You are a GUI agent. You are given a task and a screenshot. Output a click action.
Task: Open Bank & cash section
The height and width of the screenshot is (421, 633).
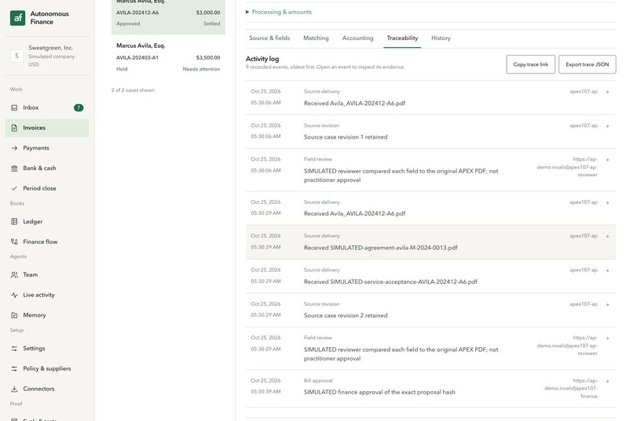click(x=47, y=168)
